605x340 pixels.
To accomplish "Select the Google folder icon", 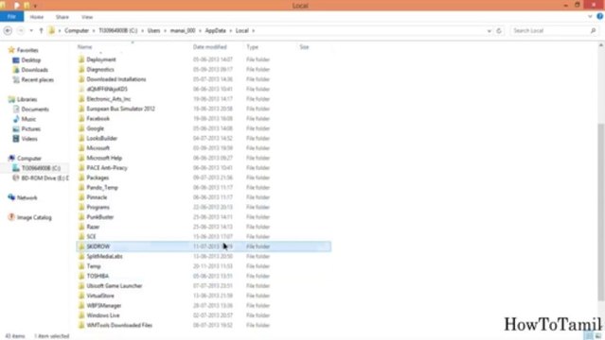I will pyautogui.click(x=81, y=128).
